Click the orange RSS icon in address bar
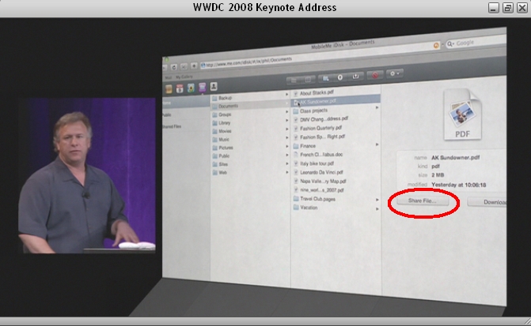This screenshot has height=326, width=531. point(436,45)
